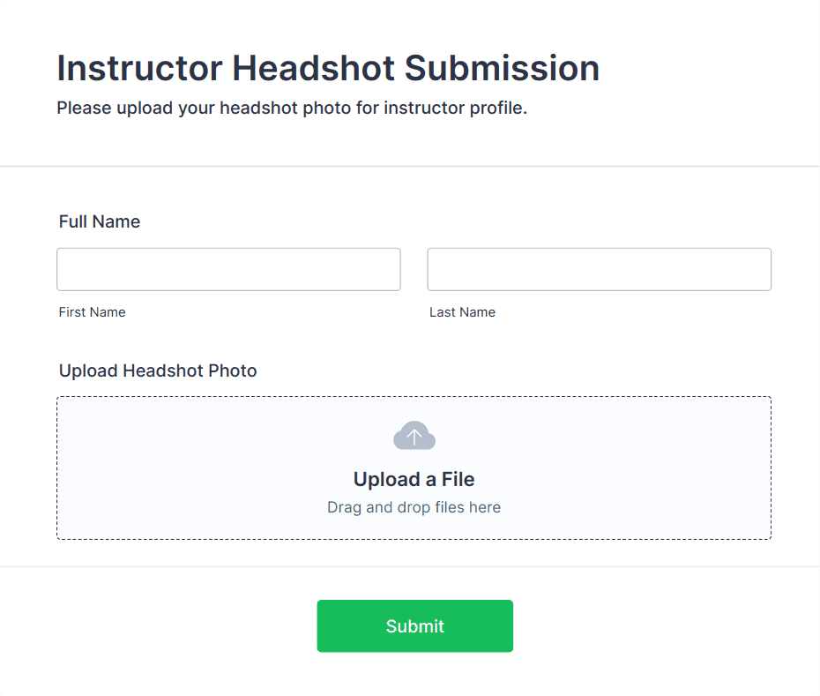Focus the Last Name text box
The image size is (820, 696).
click(x=599, y=269)
